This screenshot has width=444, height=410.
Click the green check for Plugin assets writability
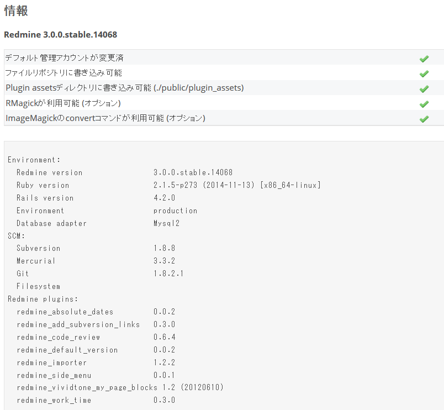click(x=424, y=88)
